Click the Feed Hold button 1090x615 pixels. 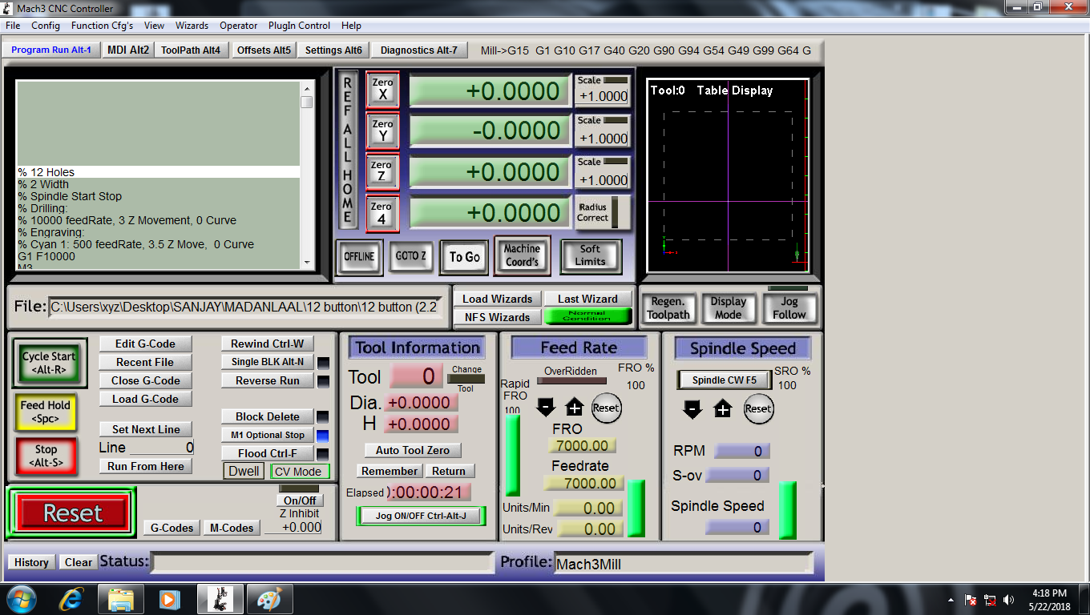[45, 412]
